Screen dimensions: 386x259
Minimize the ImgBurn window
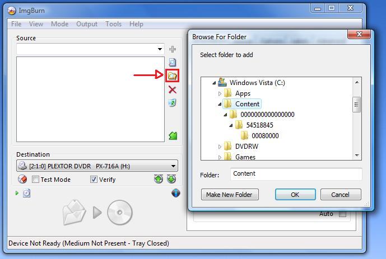click(x=318, y=8)
